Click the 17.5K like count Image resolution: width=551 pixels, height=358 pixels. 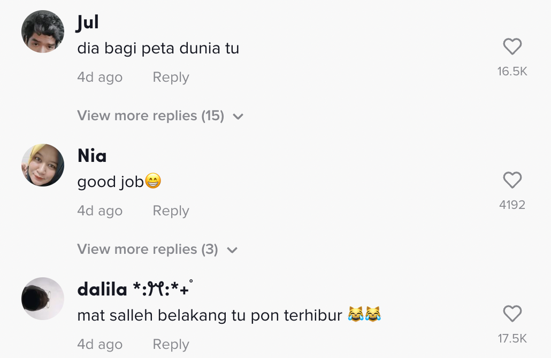(x=512, y=338)
